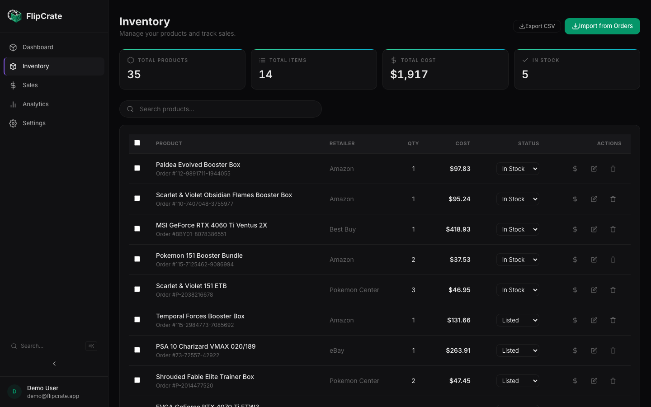Change the In Stock dropdown for Paldea Evolved Booster Box

[517, 169]
